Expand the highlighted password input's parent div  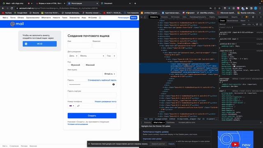(x=168, y=62)
